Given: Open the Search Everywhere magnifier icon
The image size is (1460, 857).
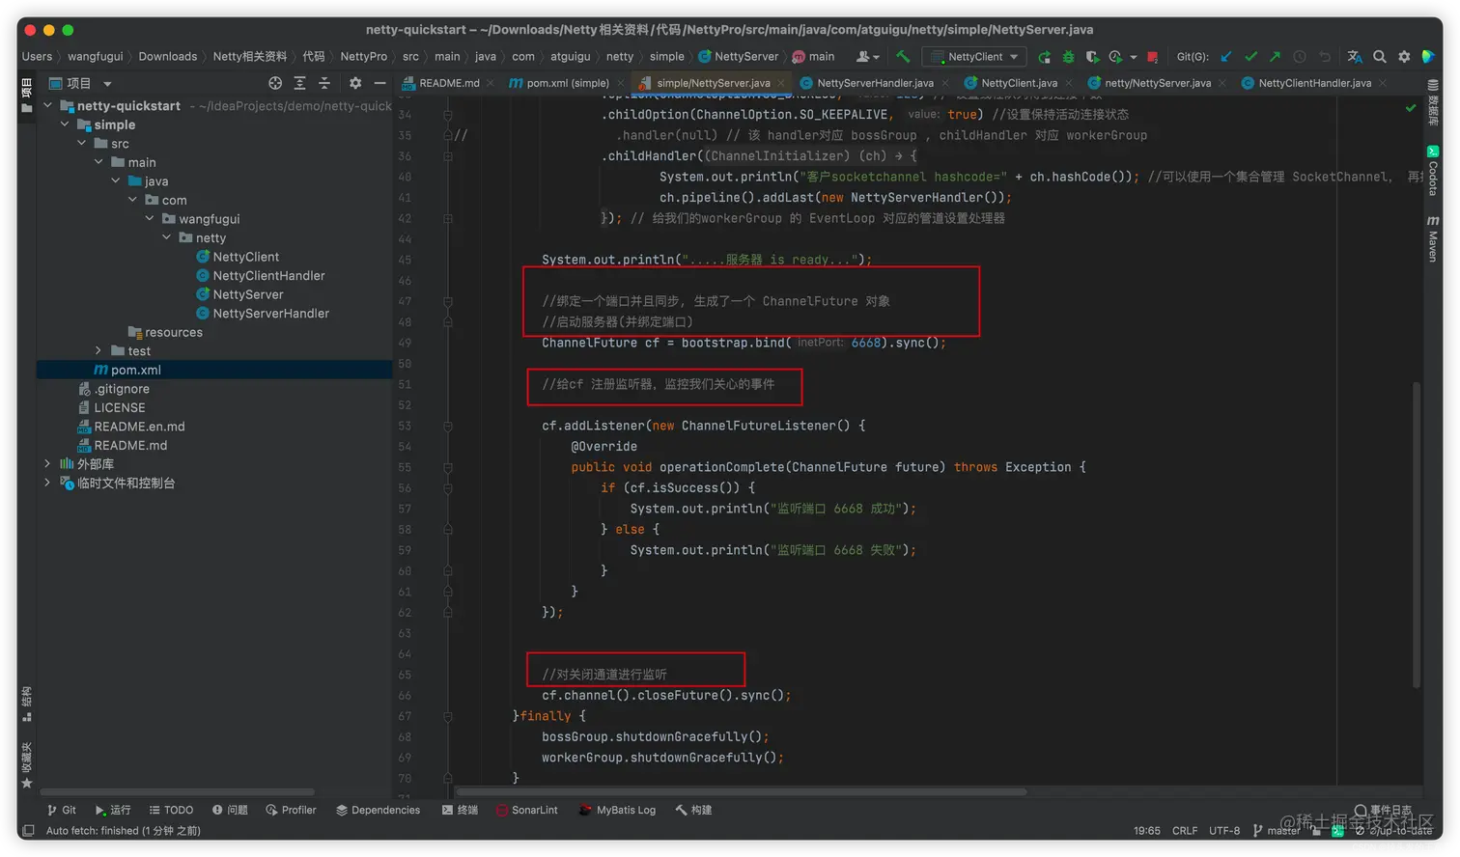Looking at the screenshot, I should (x=1380, y=57).
